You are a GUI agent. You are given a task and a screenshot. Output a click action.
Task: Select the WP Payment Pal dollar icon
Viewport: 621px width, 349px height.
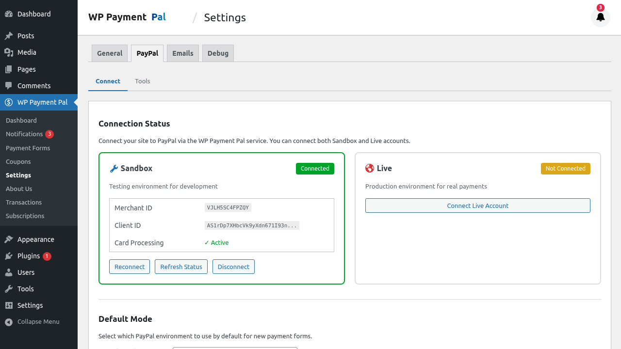[x=8, y=102]
